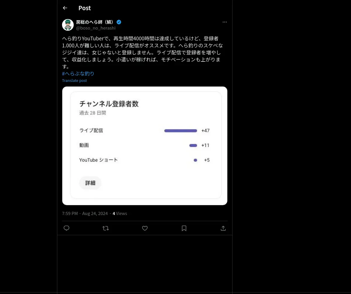Click the blue verified badge
The image size is (351, 294).
[119, 22]
